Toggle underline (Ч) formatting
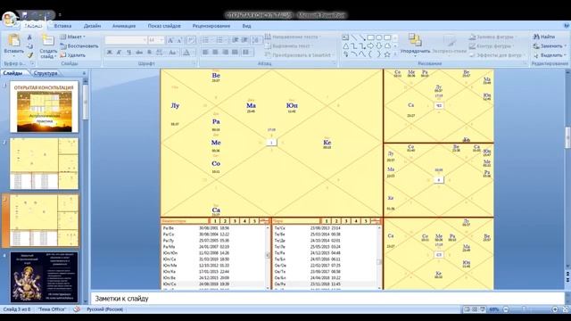This screenshot has height=321, width=571. pos(128,53)
